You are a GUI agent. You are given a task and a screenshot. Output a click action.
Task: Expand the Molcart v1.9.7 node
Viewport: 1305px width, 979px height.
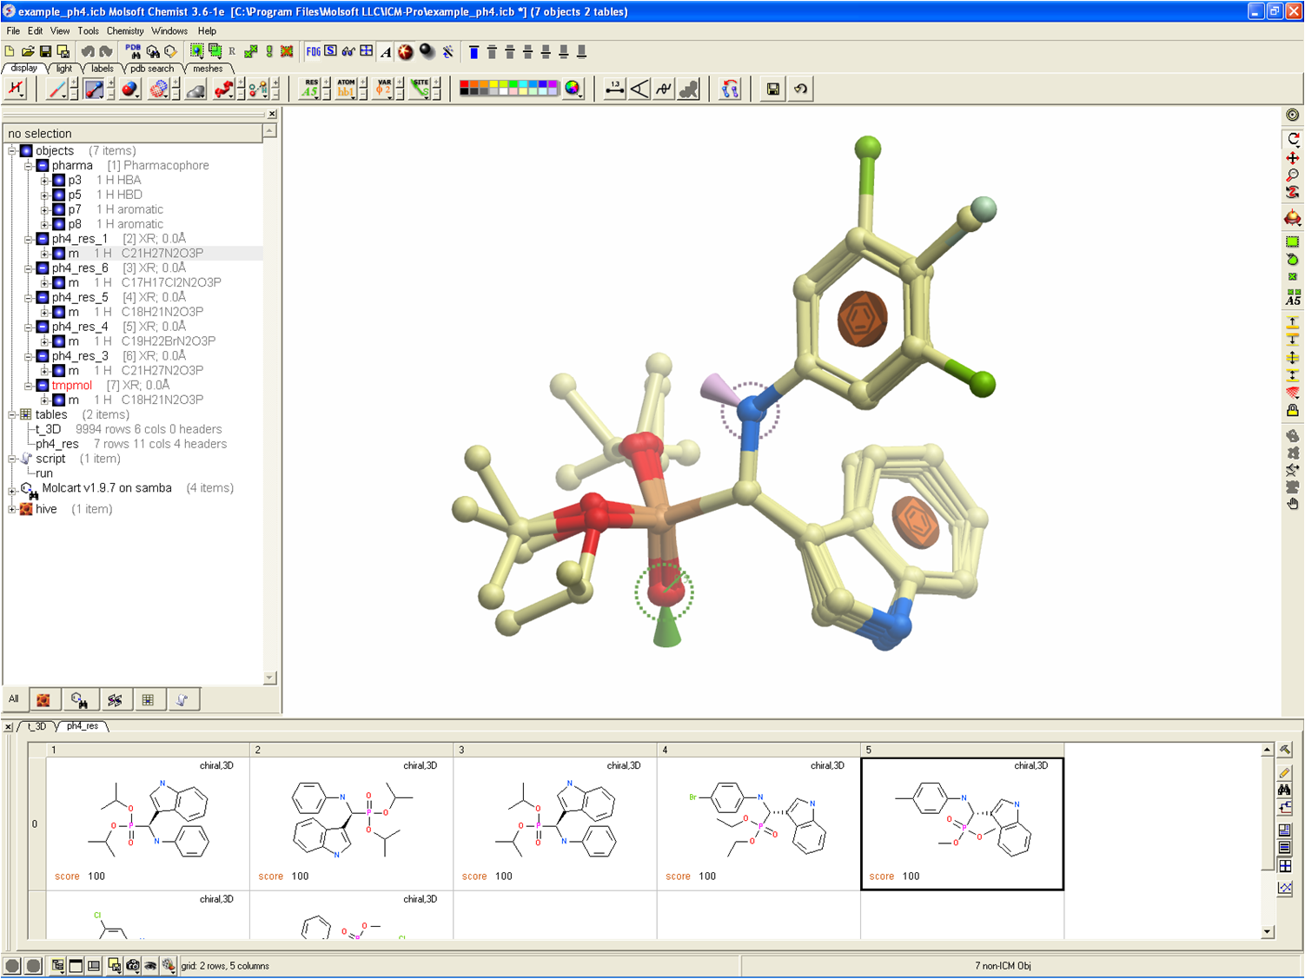(12, 489)
